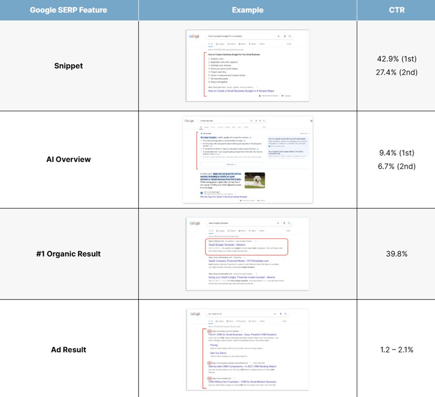Open 'The #1 CRM for Small Business' ad link

pos(242,334)
